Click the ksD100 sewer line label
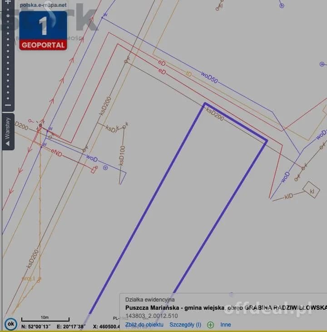 [122, 156]
